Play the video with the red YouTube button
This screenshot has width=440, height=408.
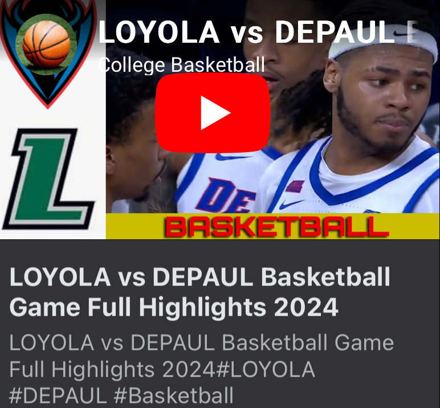tap(213, 113)
